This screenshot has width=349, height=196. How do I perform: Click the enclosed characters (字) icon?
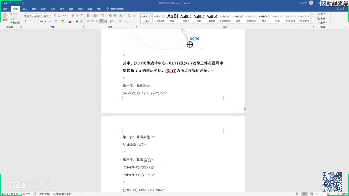click(81, 21)
